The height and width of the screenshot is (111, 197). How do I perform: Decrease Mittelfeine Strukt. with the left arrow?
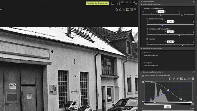click(166, 31)
